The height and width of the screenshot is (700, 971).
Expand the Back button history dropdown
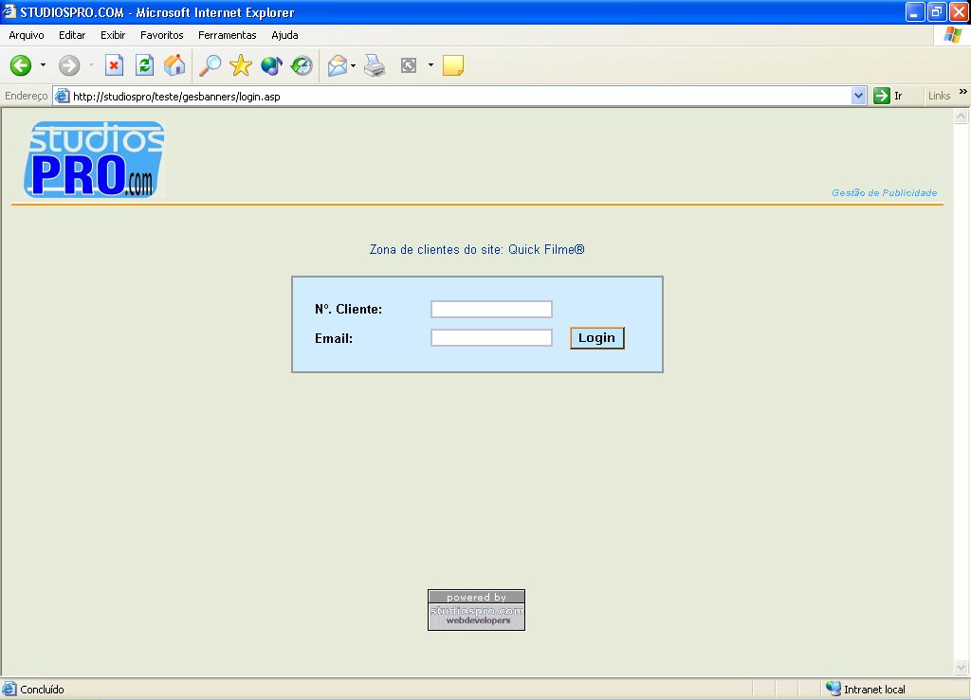pyautogui.click(x=43, y=65)
